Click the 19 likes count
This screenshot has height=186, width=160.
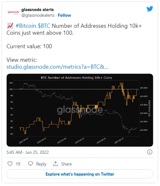(18, 164)
